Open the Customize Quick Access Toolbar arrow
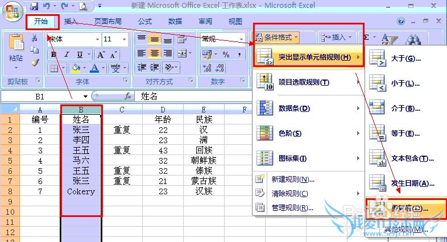The image size is (447, 242). (x=100, y=6)
